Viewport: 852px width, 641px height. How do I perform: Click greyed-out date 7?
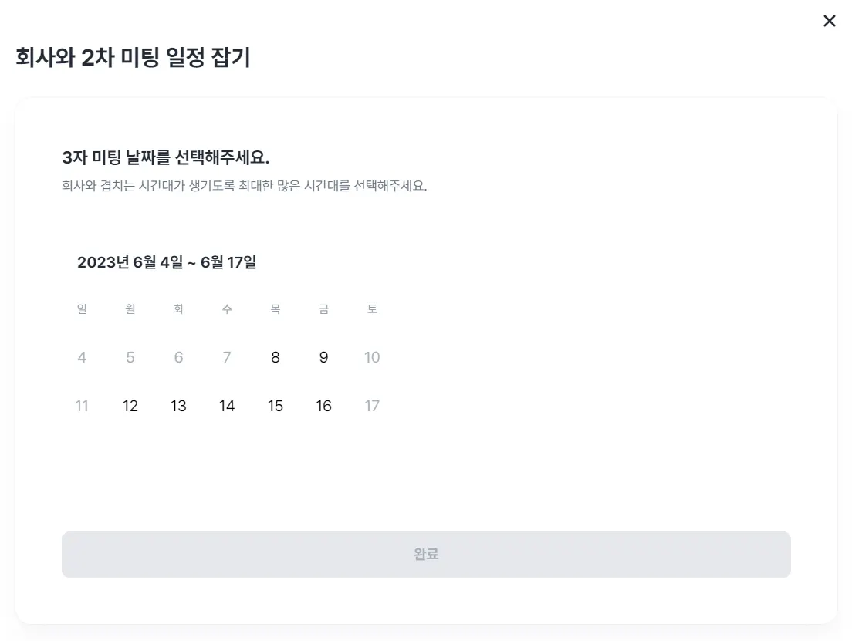[227, 358]
